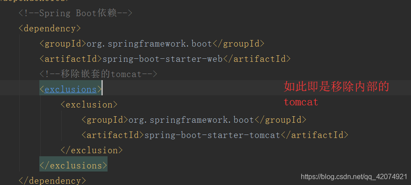
Task: Click the highlighted opening exclusions tag
Action: click(71, 90)
